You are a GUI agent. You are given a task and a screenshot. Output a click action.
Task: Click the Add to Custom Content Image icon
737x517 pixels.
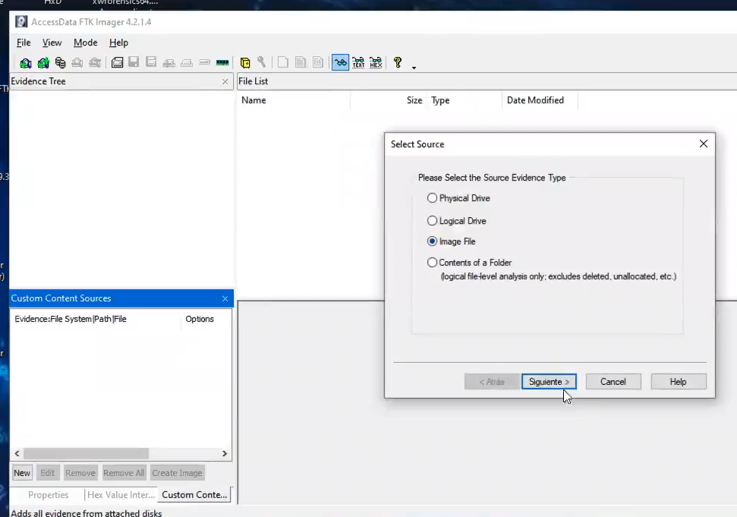coord(169,62)
